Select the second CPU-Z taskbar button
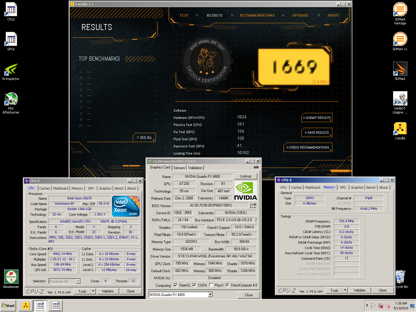This screenshot has height=312, width=416. [55, 305]
